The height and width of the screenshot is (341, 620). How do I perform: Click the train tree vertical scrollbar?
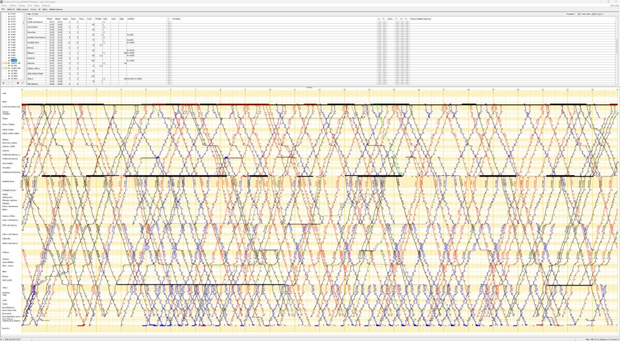point(23,46)
